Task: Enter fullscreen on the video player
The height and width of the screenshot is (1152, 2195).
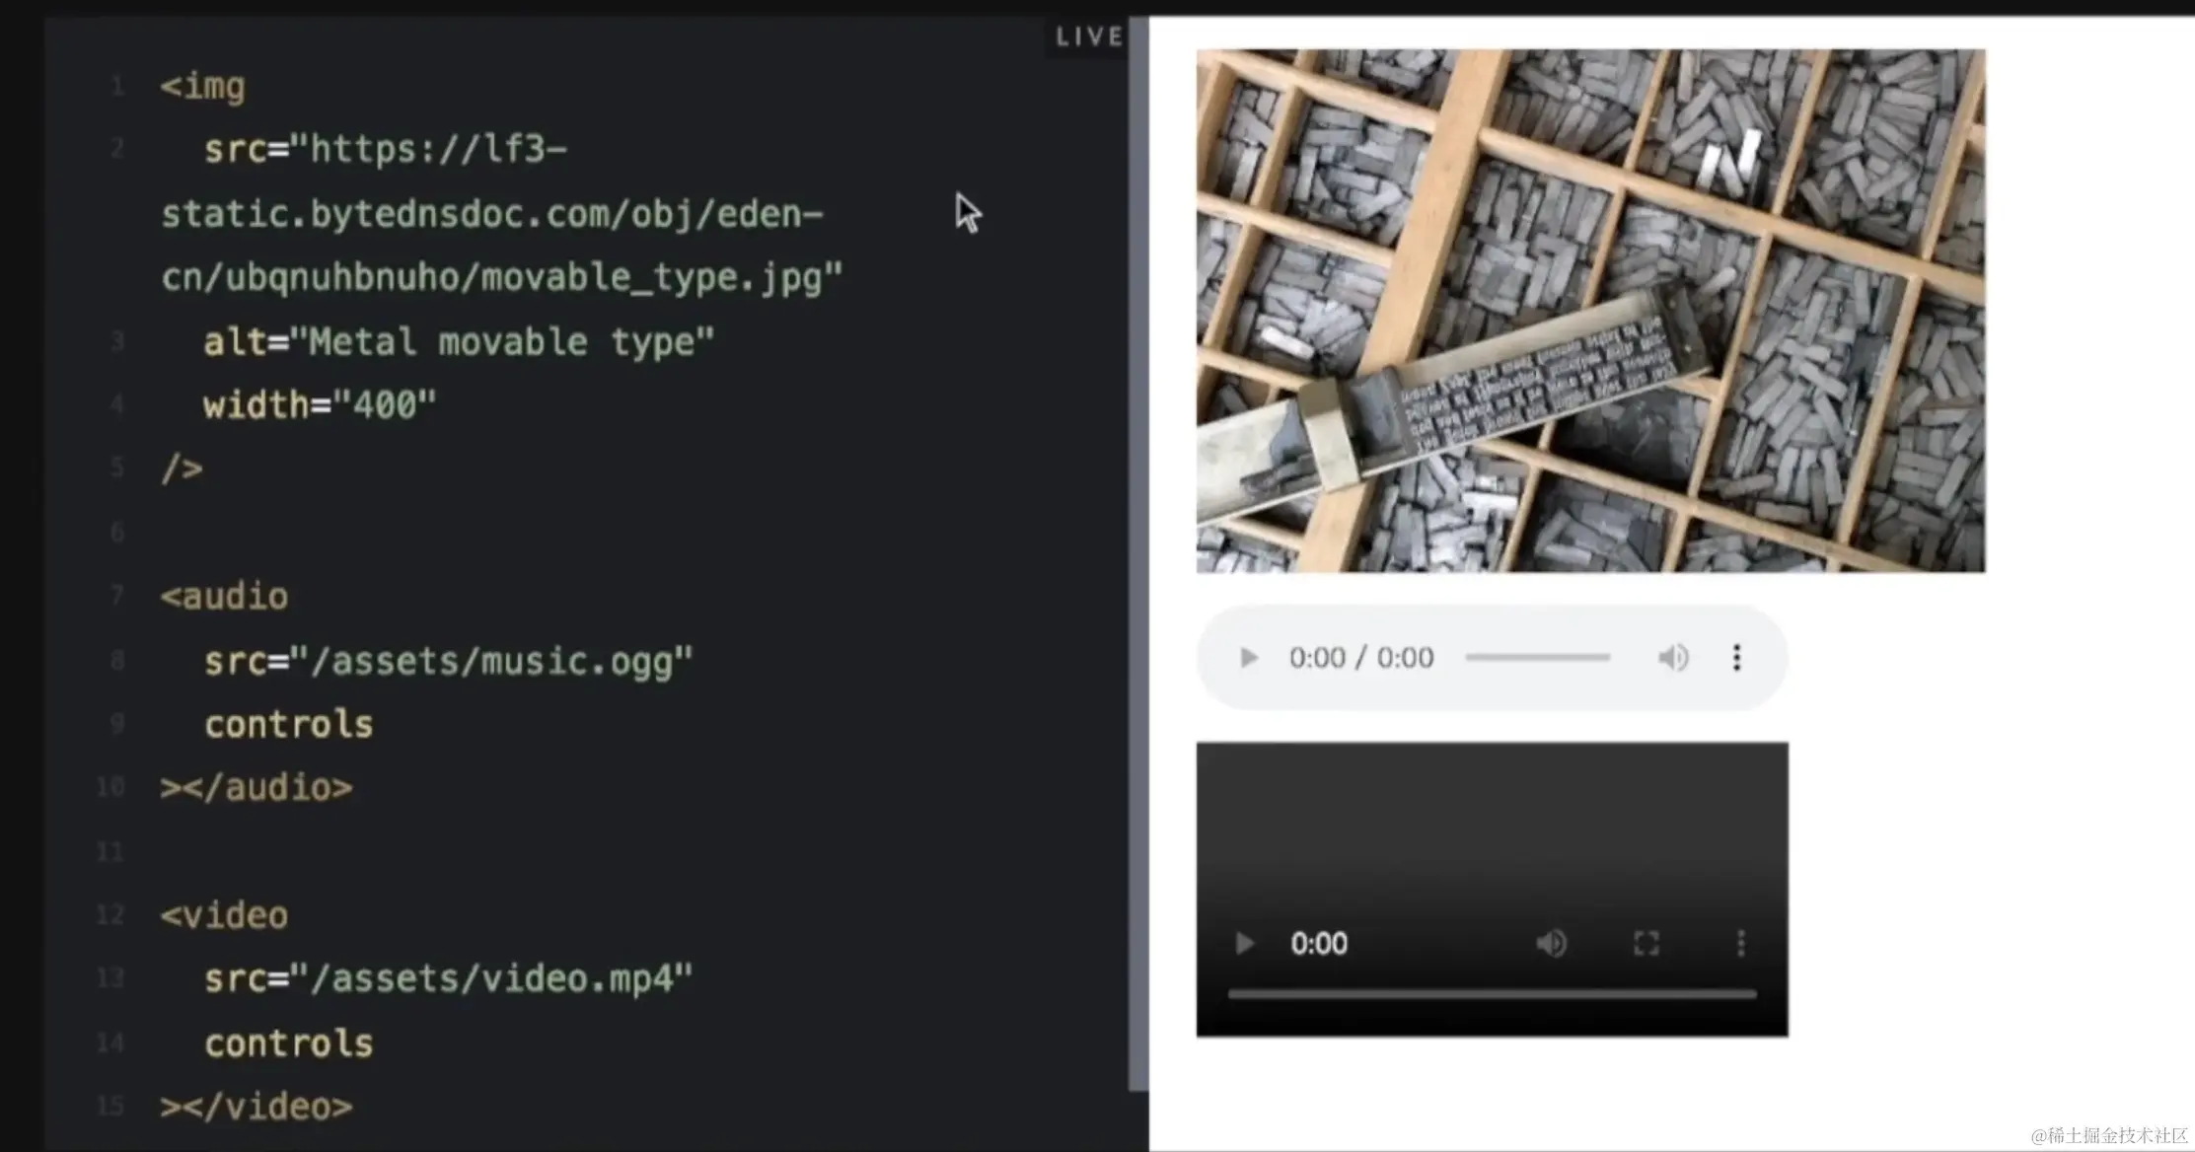Action: pos(1646,944)
